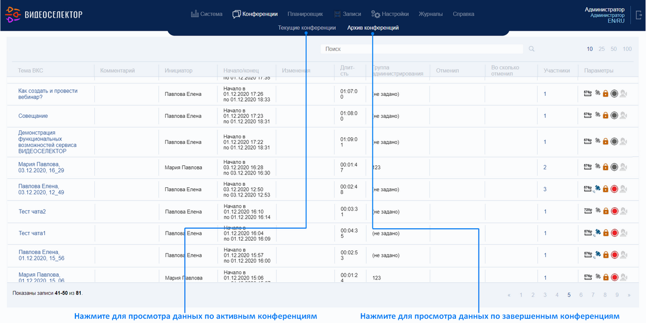Click record indicator in the Демонстрация row
646x323 pixels.
click(x=614, y=142)
